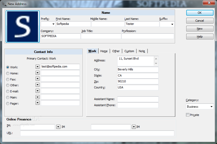Click the Online Presence group label

tap(19, 119)
